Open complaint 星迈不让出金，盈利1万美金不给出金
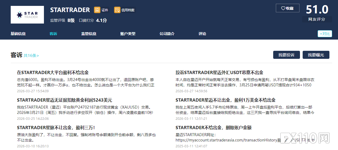 226,100
